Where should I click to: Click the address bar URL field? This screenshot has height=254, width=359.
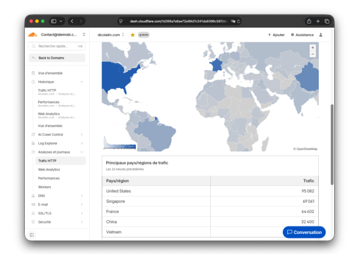179,21
